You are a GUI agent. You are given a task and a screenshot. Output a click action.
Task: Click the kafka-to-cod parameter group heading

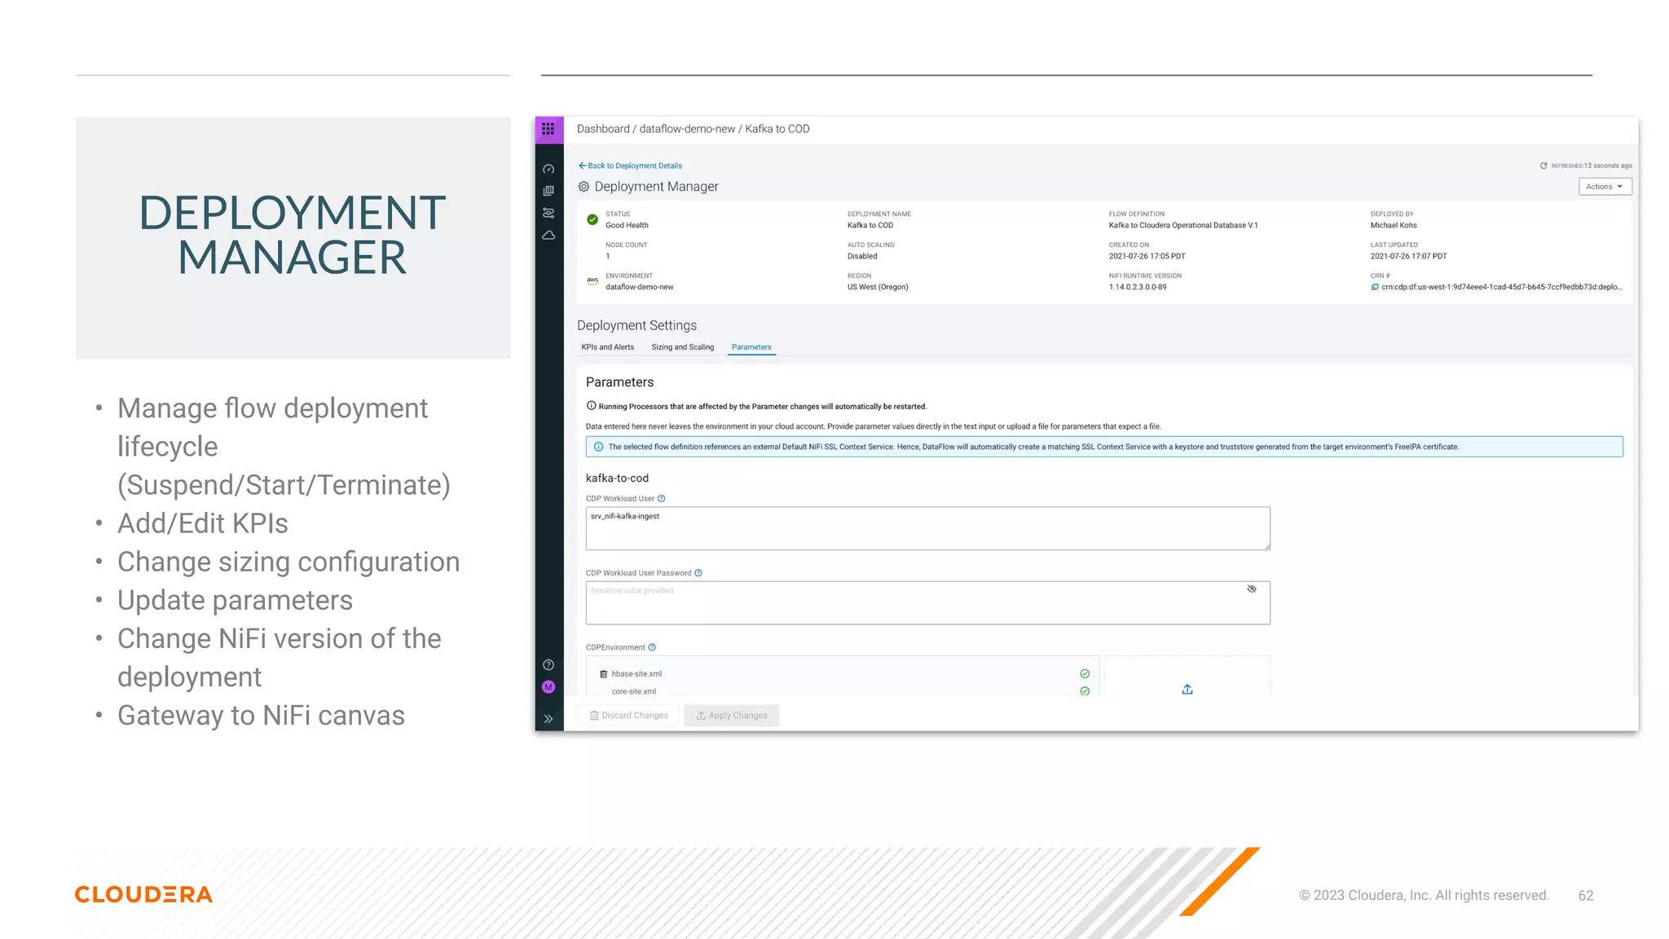point(617,478)
